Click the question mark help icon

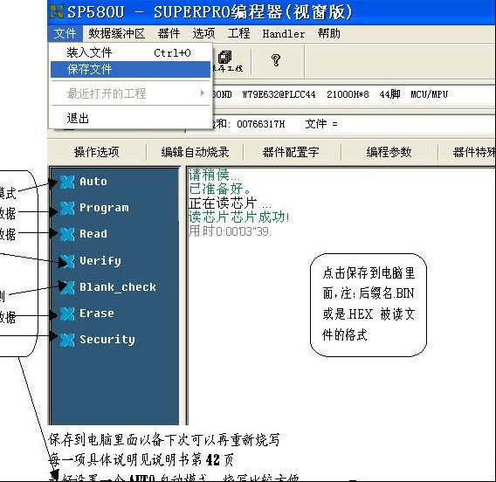(276, 59)
